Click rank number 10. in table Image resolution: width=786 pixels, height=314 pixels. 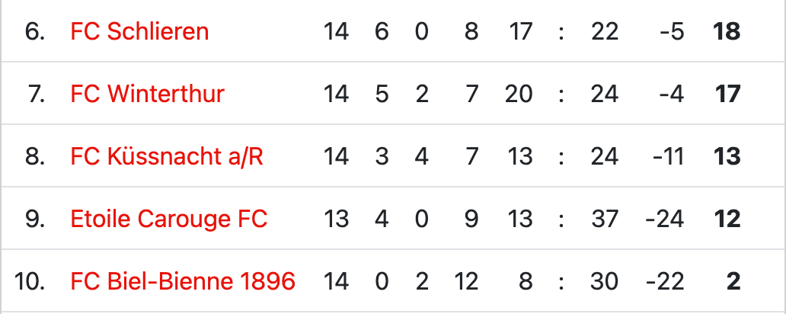pos(30,281)
